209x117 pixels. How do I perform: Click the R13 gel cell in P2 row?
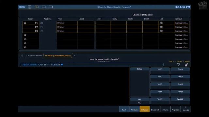[x=166, y=27]
